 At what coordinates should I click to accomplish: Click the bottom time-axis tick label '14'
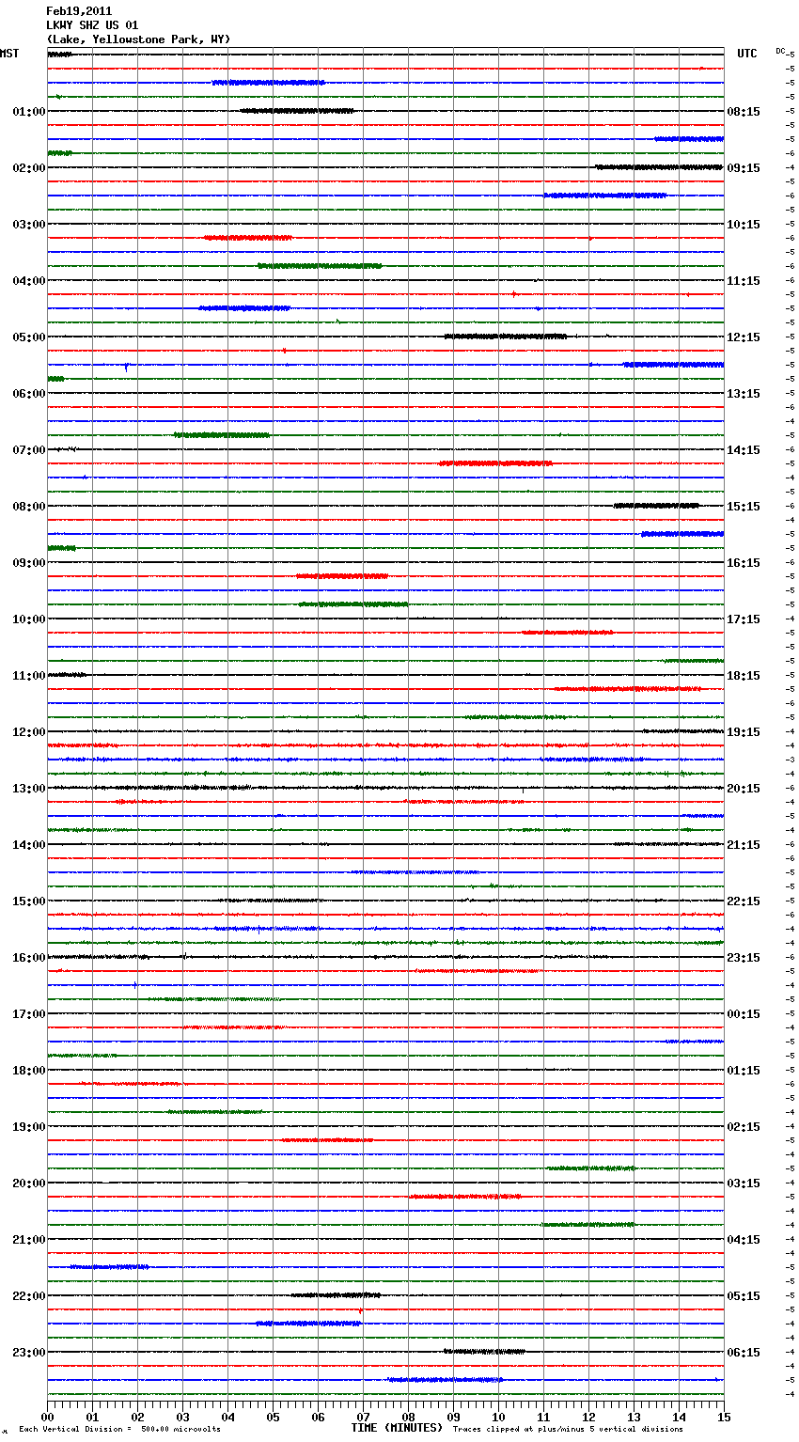(679, 1417)
